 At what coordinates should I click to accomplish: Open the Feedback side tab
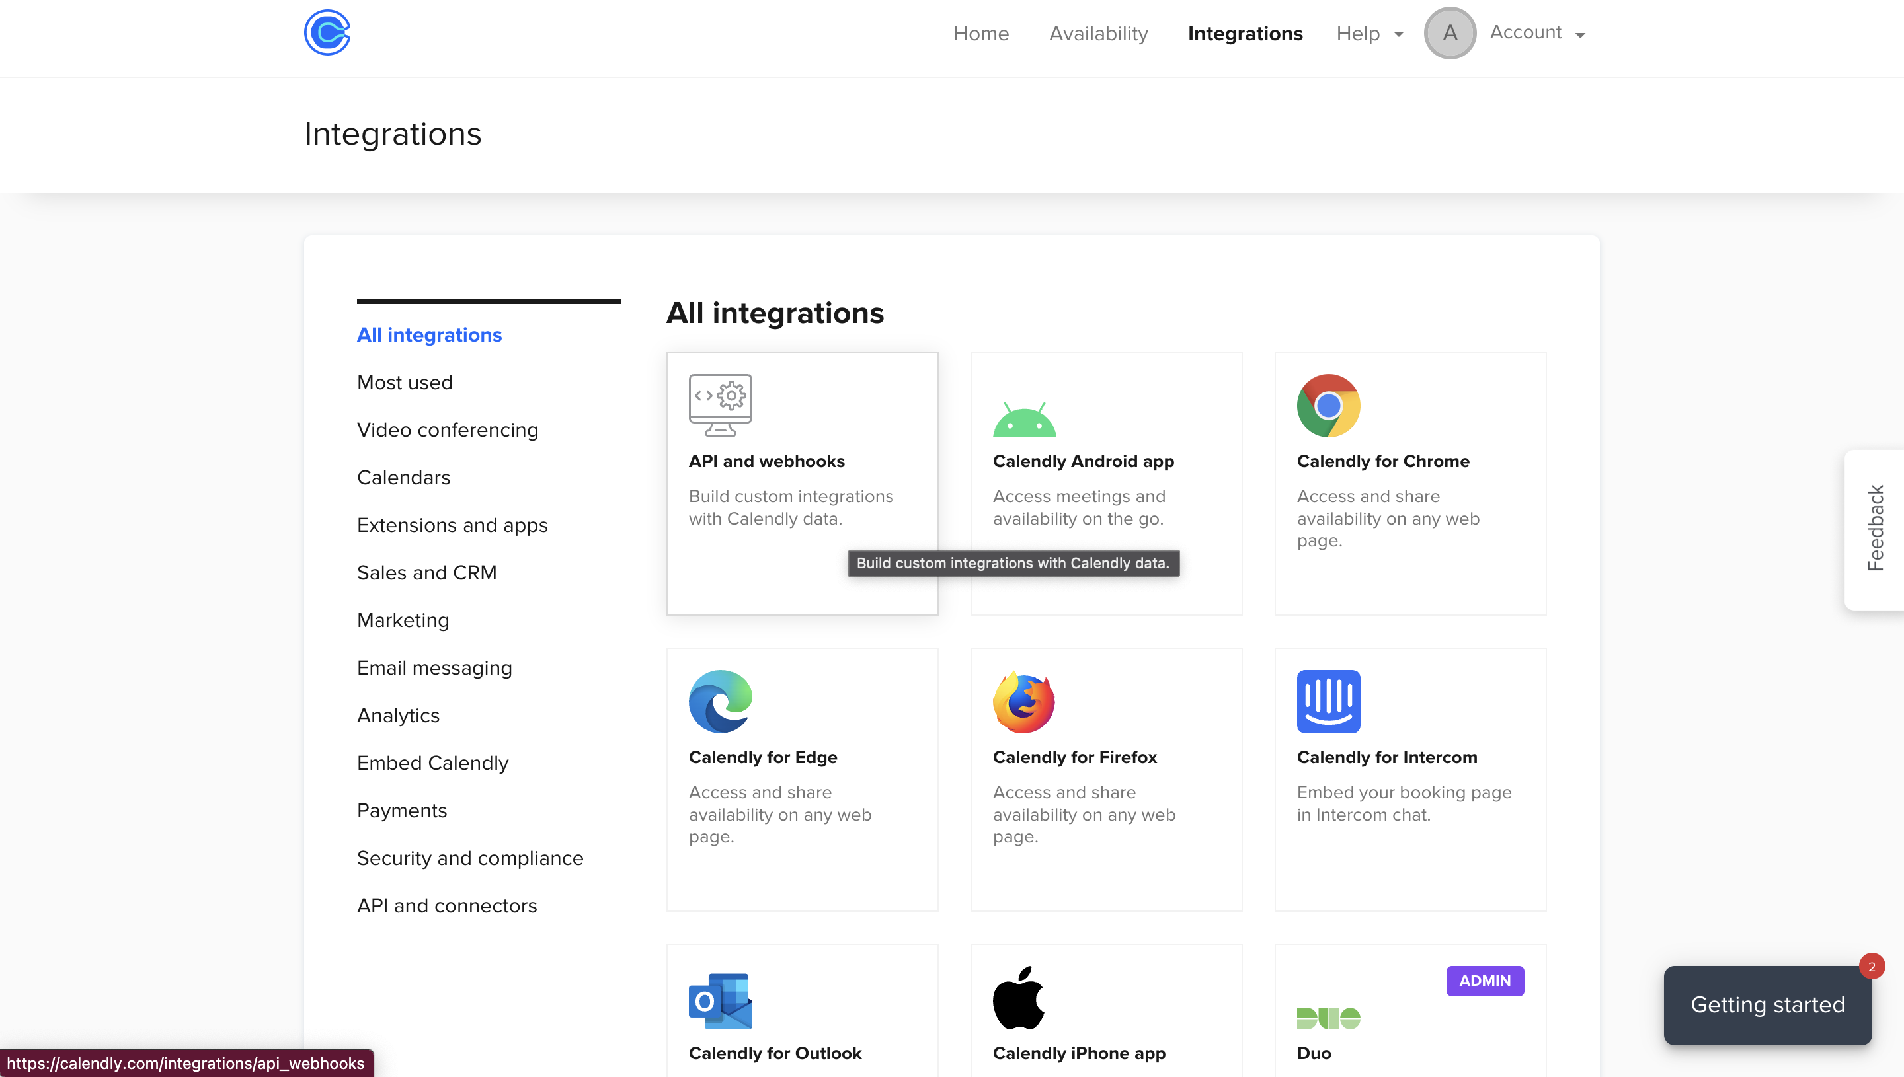pos(1874,529)
